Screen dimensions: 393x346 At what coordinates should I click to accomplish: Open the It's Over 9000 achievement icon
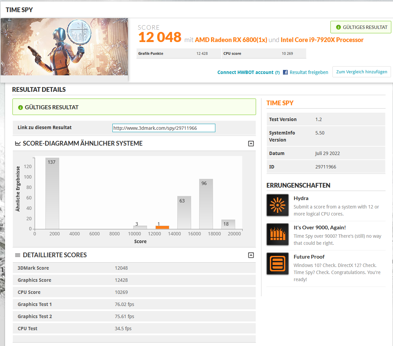[278, 234]
